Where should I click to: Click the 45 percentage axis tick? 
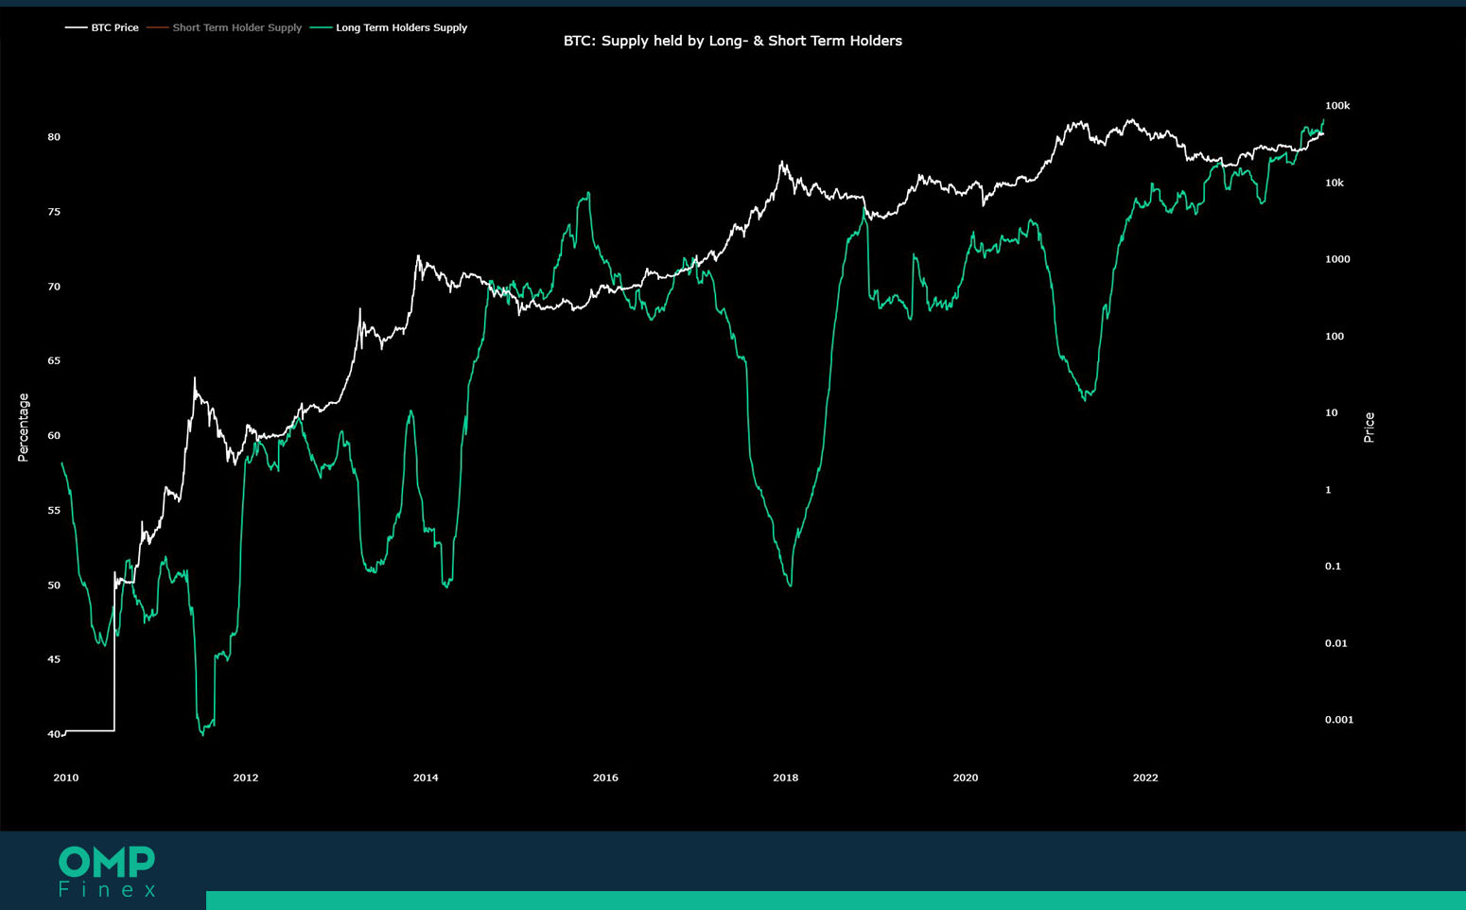(x=54, y=659)
